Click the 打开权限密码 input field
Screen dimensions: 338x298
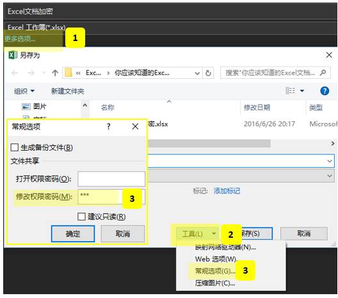pos(111,179)
